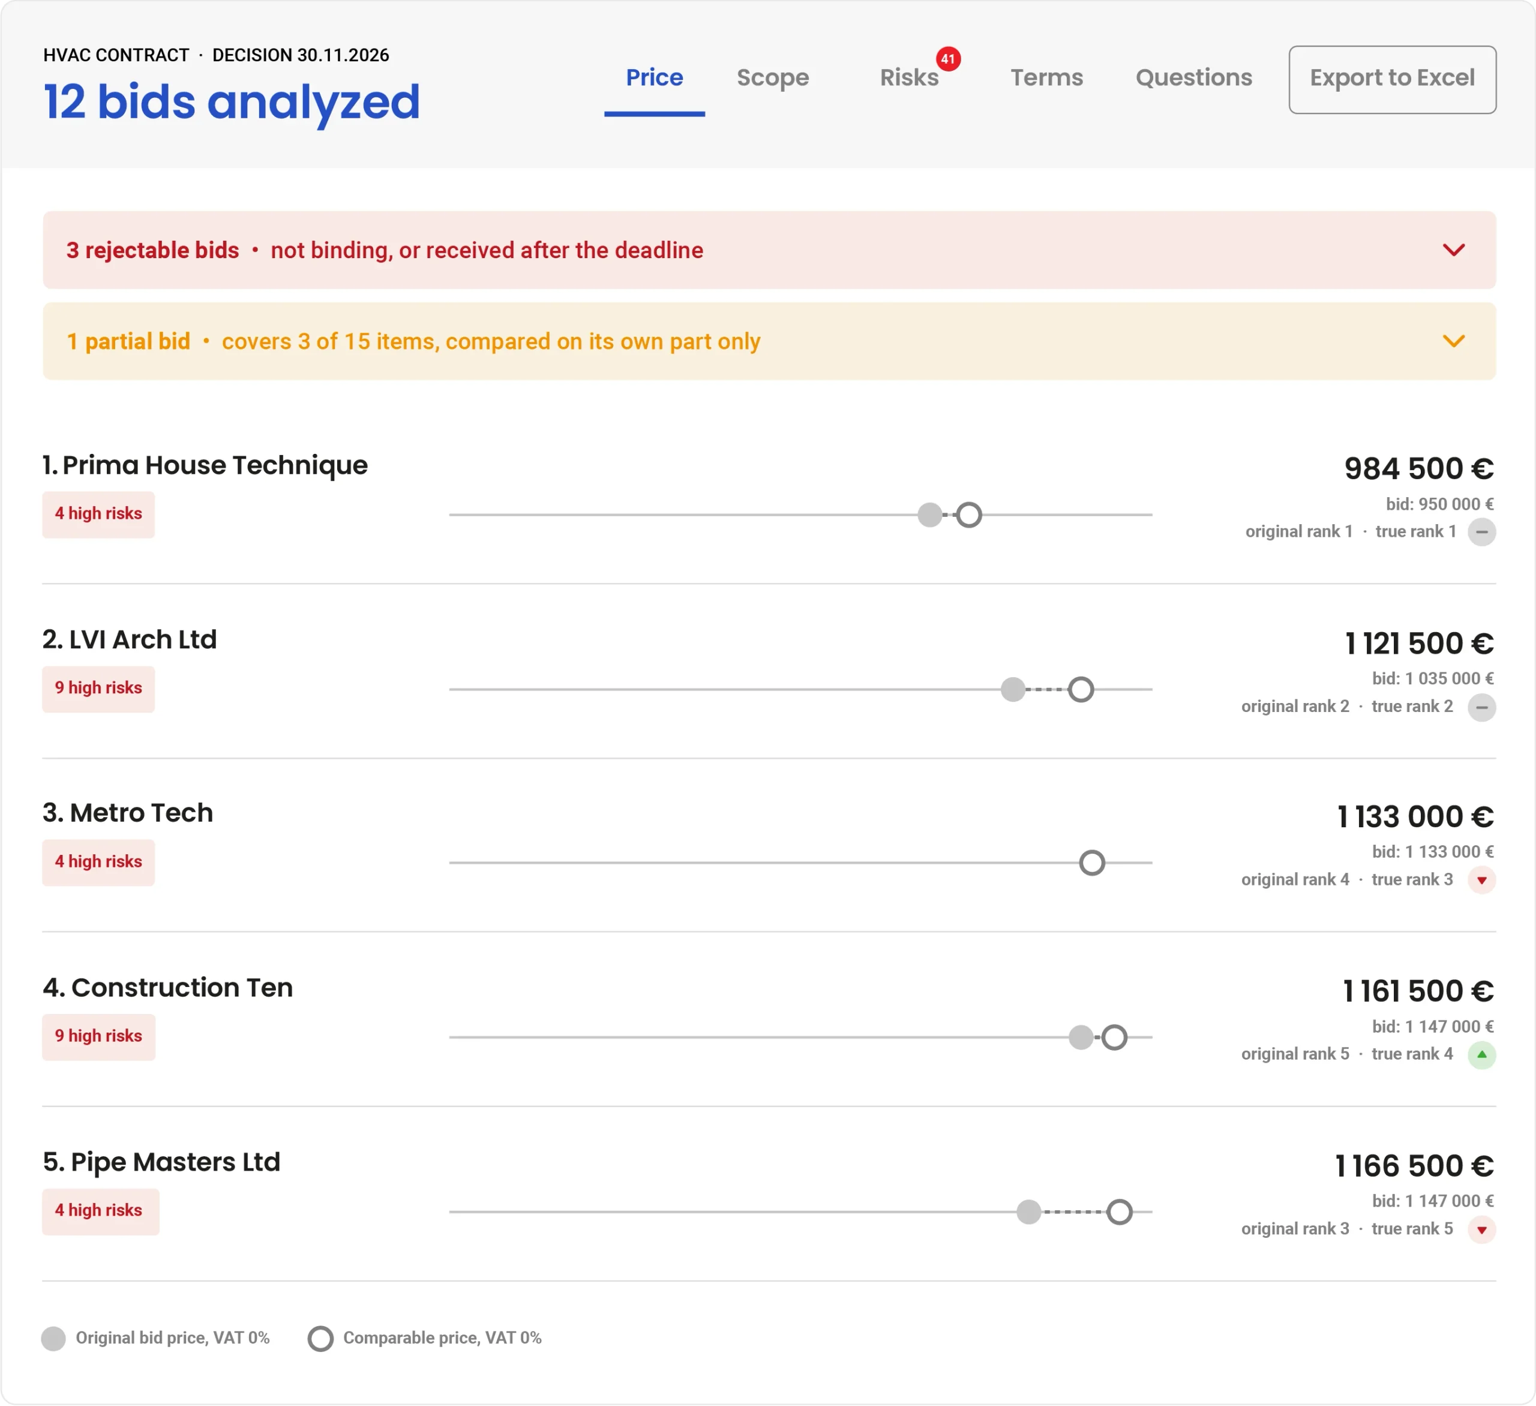Screen dimensions: 1536x1406
Task: Click LVI Arch Ltd's comparable price marker
Action: click(x=1081, y=689)
